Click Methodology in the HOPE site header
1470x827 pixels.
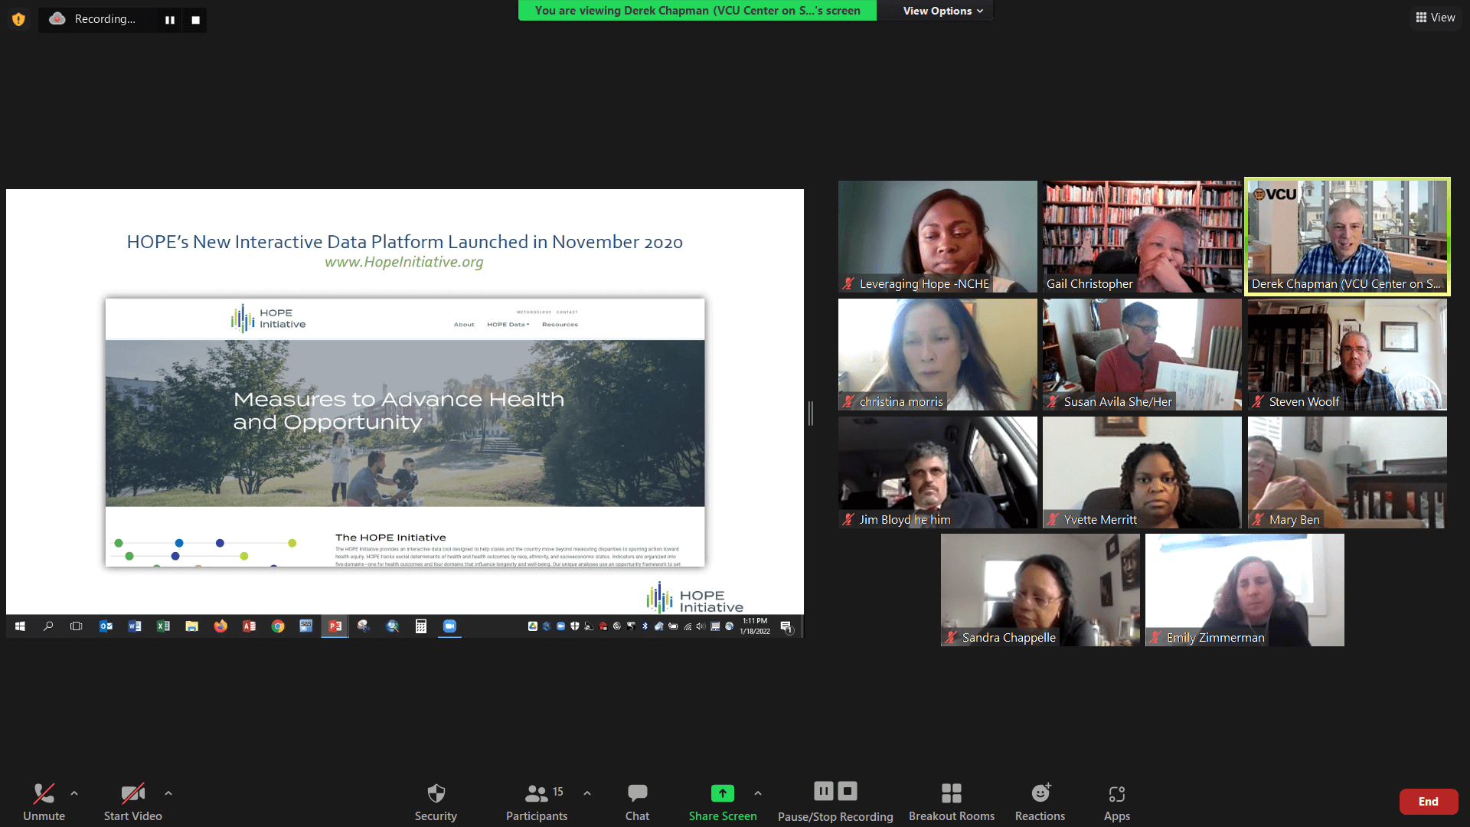tap(534, 312)
